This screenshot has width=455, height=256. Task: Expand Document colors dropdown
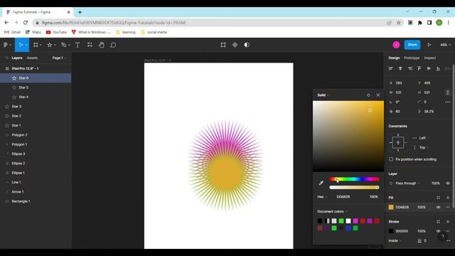[x=332, y=212]
